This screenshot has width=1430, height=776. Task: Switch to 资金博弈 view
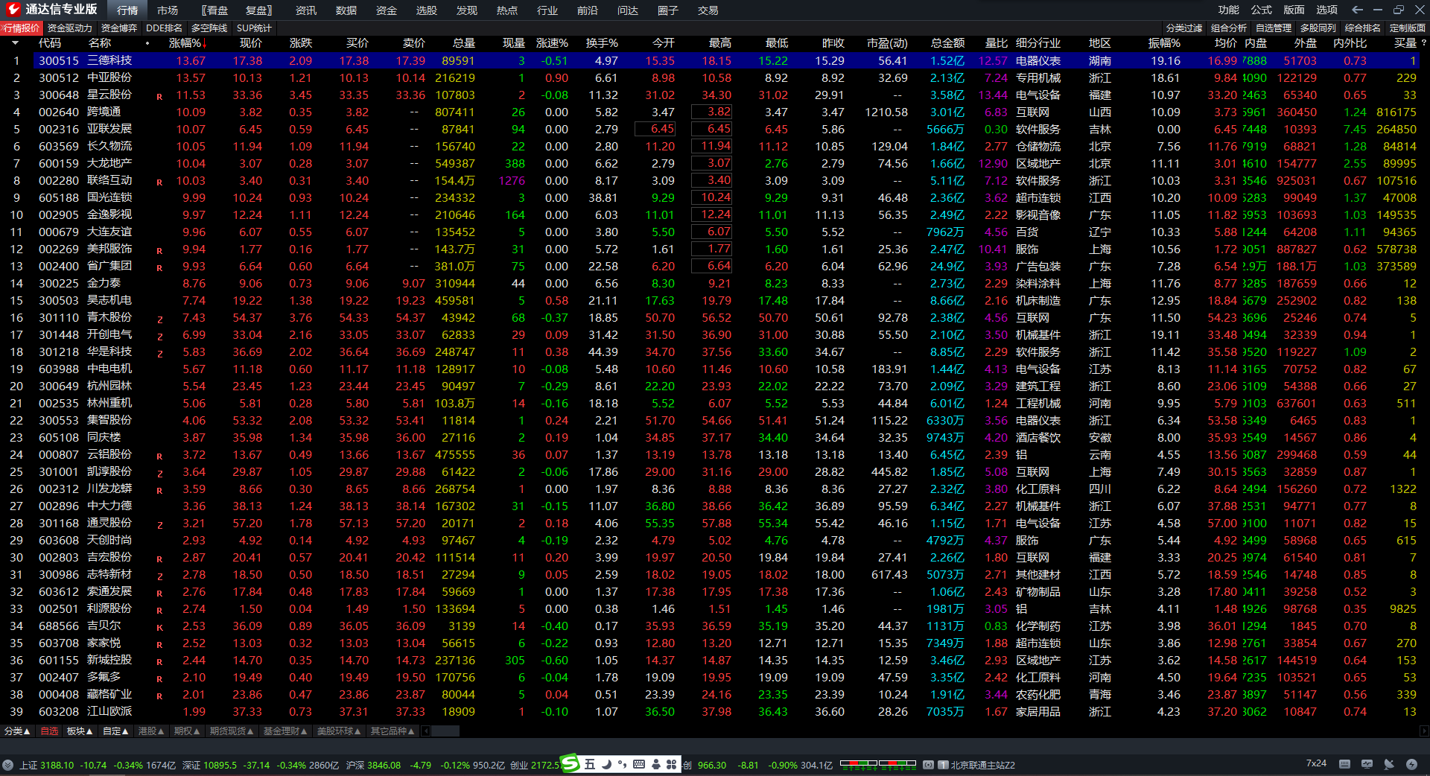pyautogui.click(x=119, y=28)
